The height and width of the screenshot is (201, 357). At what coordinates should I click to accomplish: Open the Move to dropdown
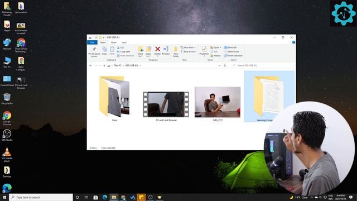coord(140,52)
